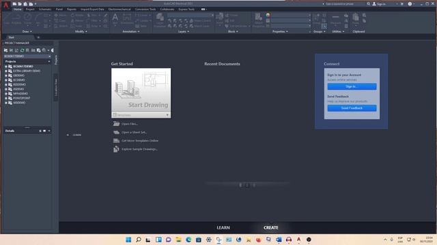
Task: Open the Help question mark icon
Action: [410, 4]
